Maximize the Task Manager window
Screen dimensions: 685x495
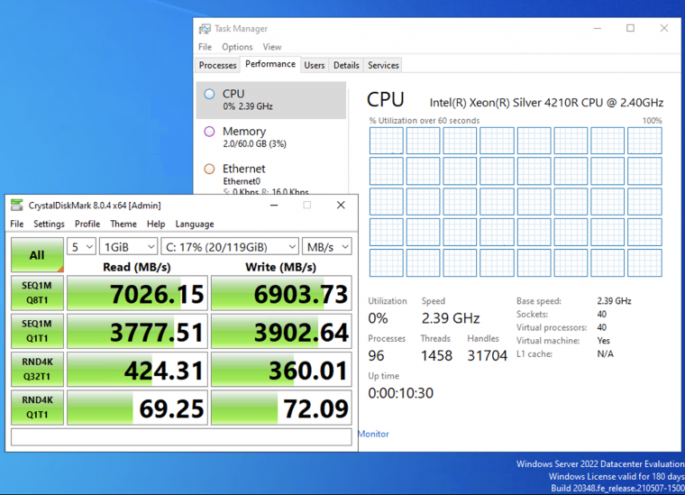(x=630, y=28)
